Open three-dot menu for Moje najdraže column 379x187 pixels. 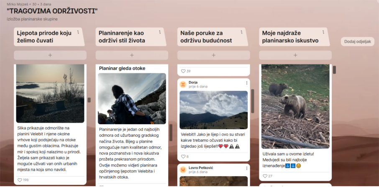(323, 32)
